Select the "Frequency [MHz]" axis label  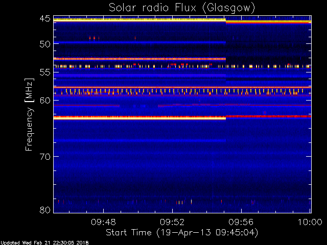pyautogui.click(x=29, y=114)
